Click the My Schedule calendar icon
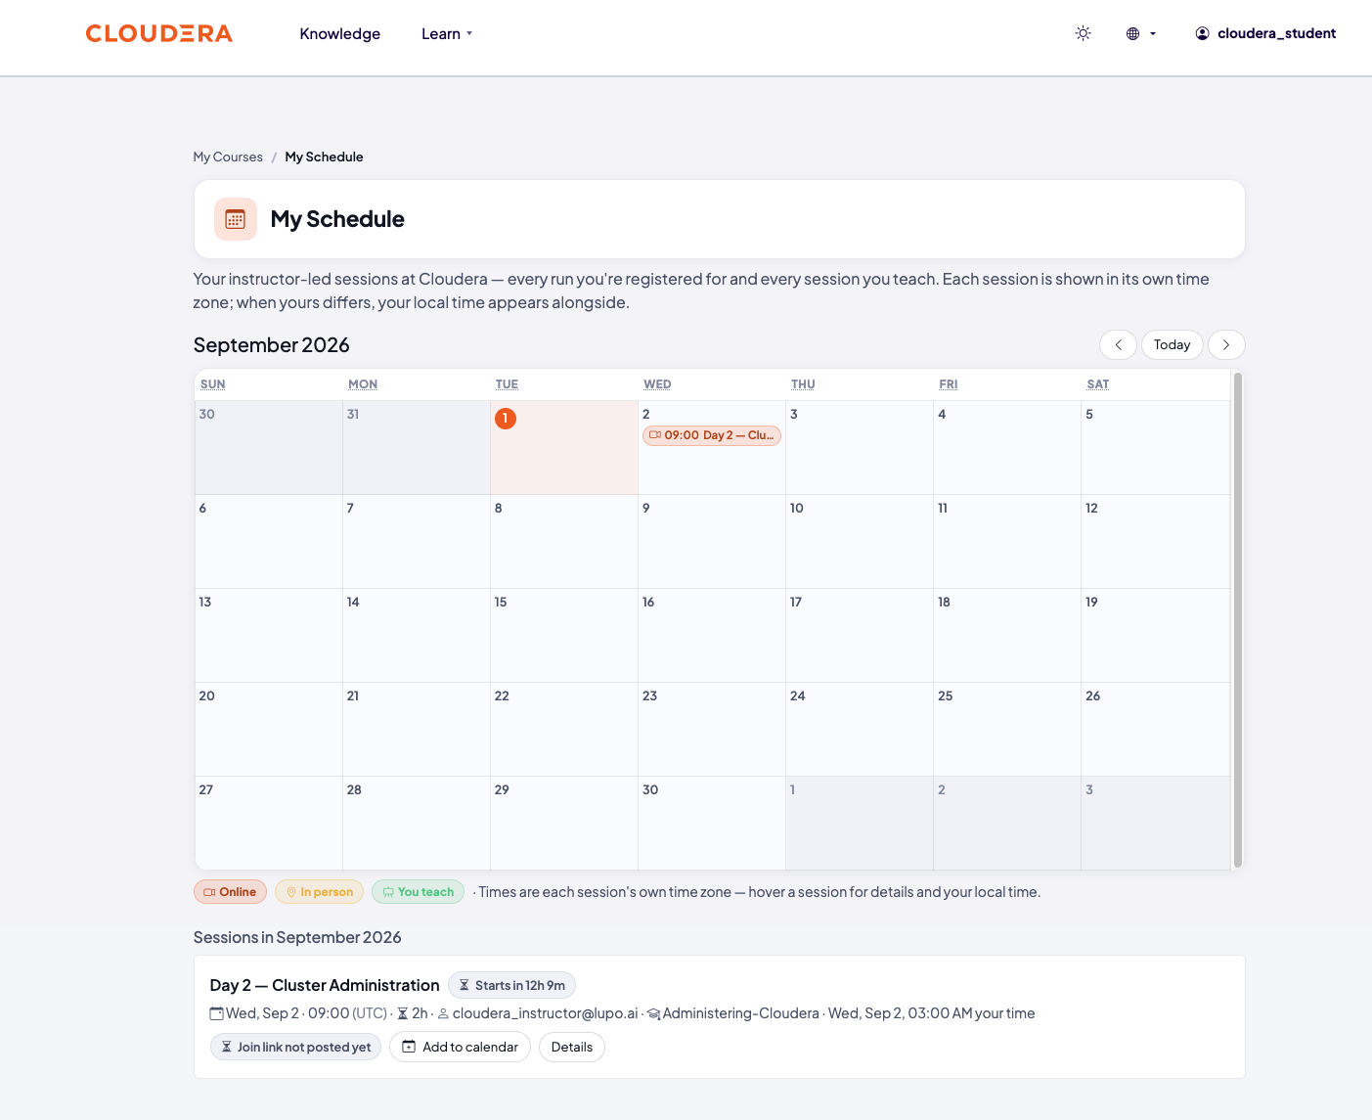Image resolution: width=1372 pixels, height=1120 pixels. (x=236, y=219)
